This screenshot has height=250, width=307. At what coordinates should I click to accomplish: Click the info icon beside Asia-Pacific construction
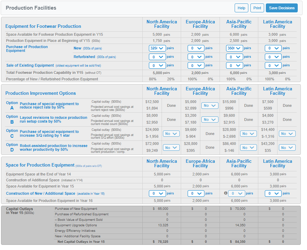[x=225, y=193]
